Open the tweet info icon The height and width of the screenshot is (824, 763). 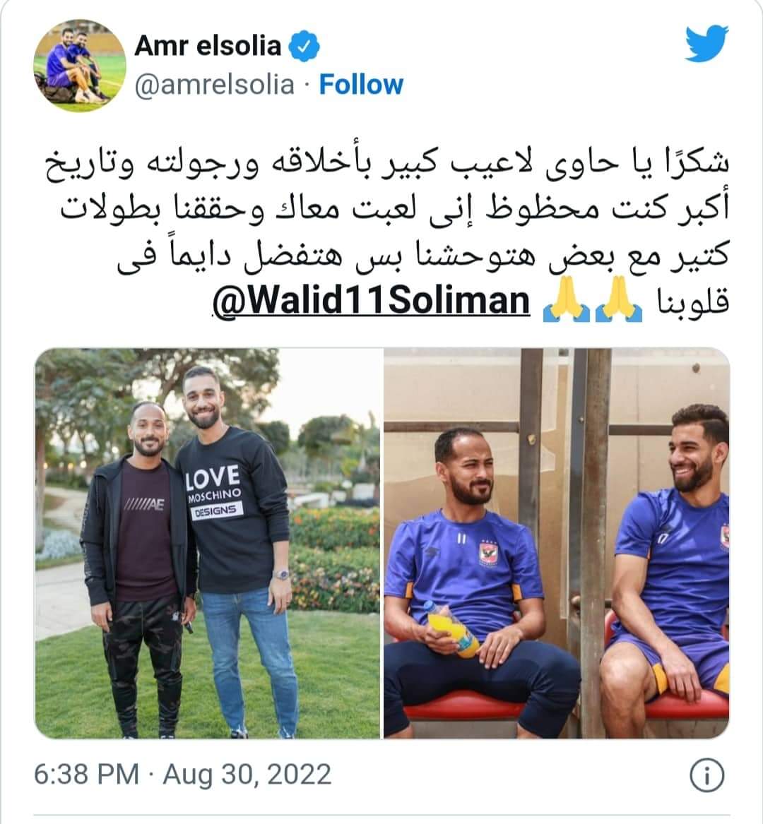(x=706, y=775)
